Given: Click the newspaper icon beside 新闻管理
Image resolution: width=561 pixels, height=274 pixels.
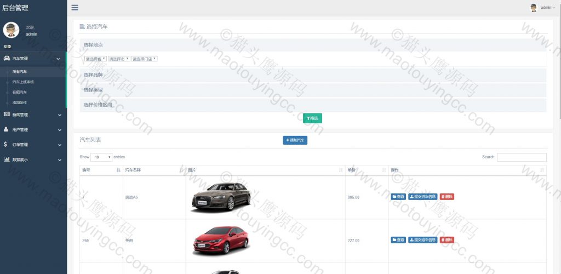Looking at the screenshot, I should tap(7, 115).
